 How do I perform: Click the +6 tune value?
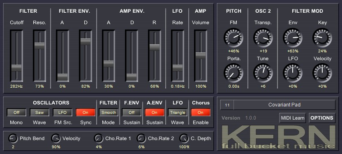(x=263, y=86)
